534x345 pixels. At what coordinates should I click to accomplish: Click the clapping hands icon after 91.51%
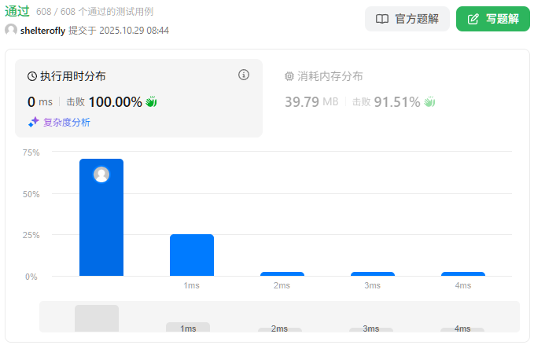[429, 101]
